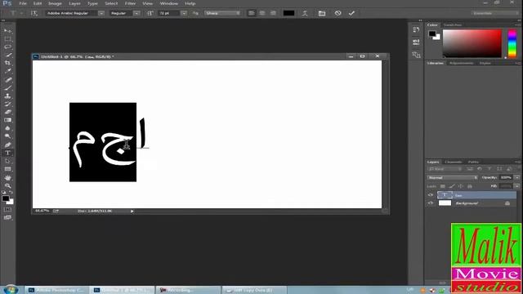This screenshot has width=523, height=294.
Task: Select the Blur tool
Action: [7, 128]
